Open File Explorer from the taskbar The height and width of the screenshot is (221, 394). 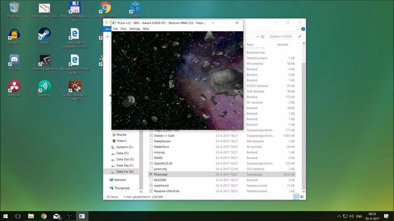31,216
